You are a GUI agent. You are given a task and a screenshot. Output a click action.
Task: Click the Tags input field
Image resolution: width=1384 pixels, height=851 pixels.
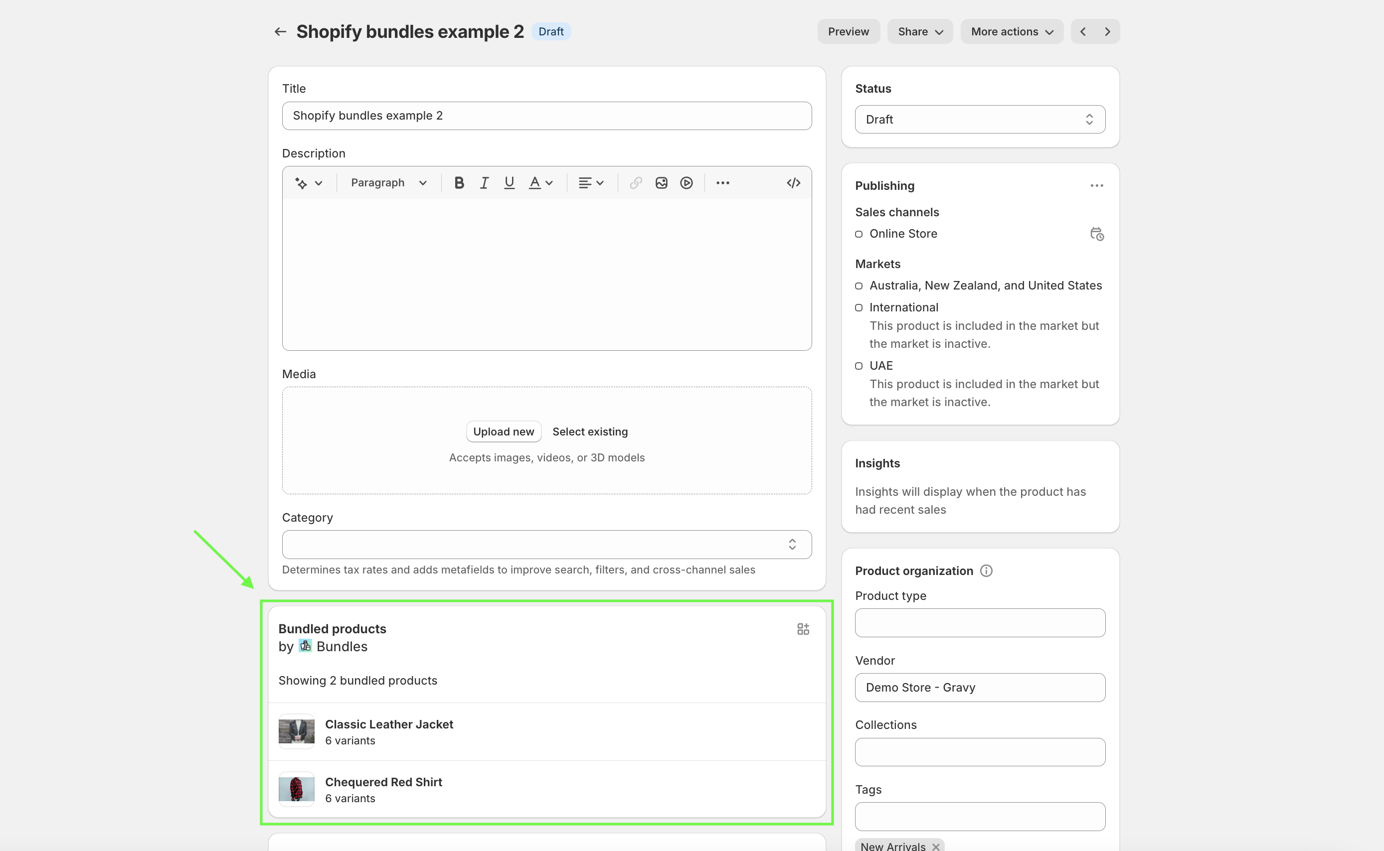click(x=980, y=817)
